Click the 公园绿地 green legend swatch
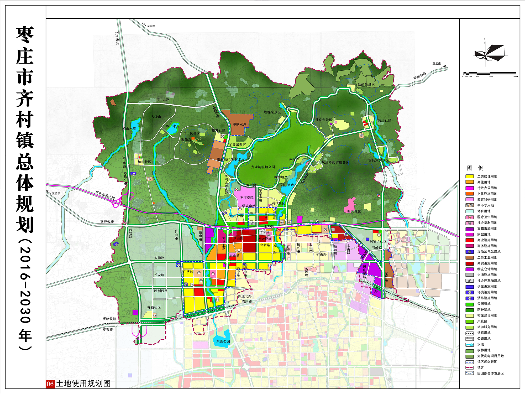525x394 pixels. pyautogui.click(x=470, y=304)
